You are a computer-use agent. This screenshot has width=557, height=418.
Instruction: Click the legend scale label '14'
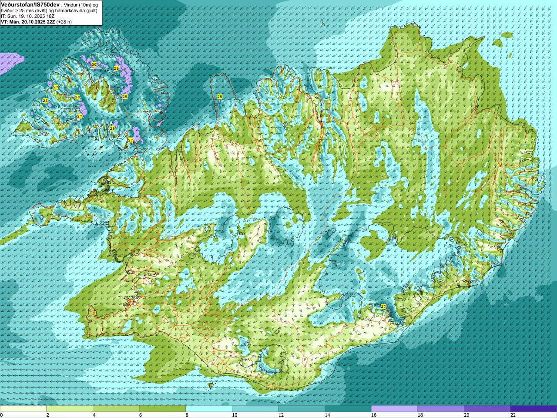tap(327, 415)
